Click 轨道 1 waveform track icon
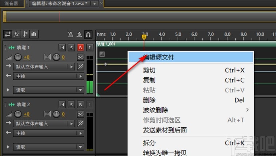 tap(12, 48)
